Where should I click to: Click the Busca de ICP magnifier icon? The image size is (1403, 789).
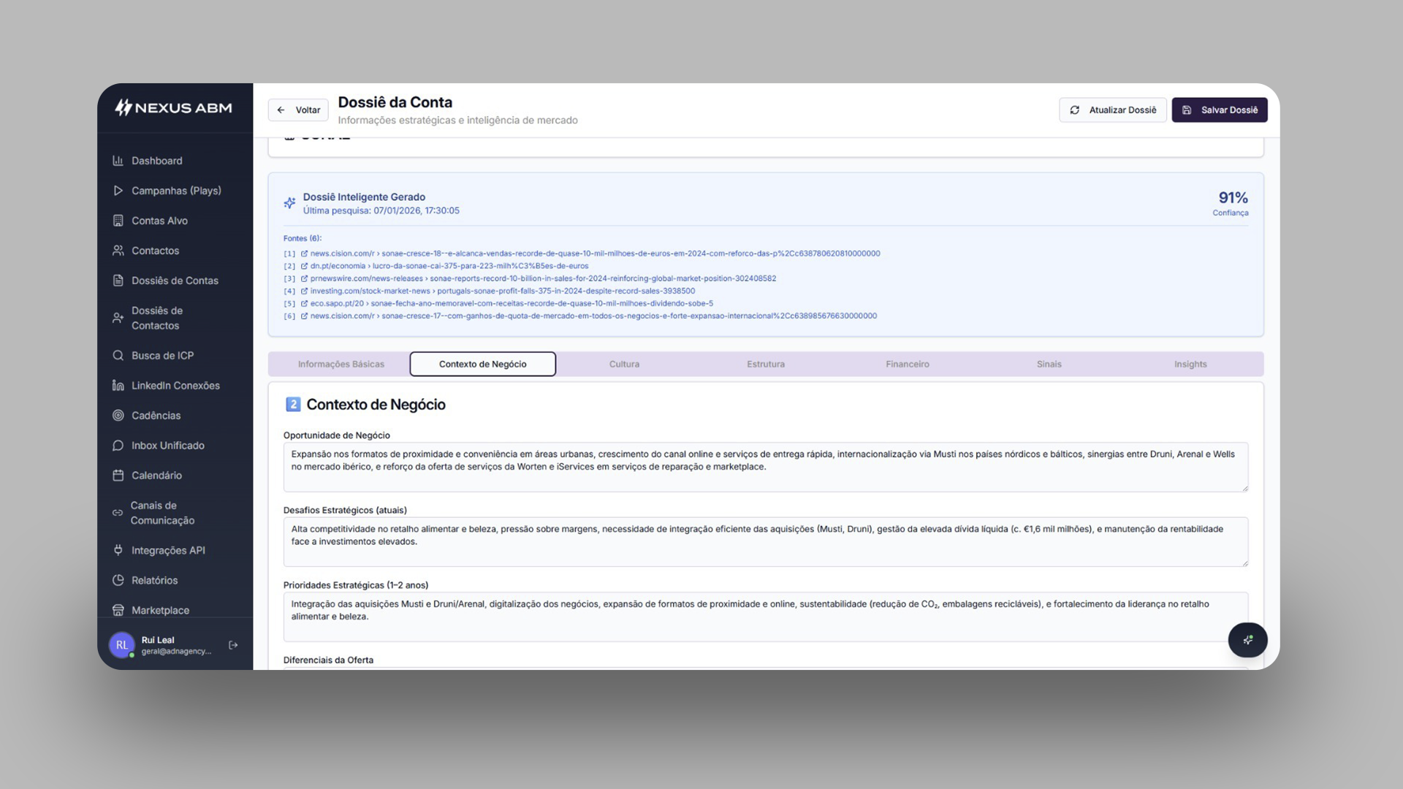pos(118,356)
